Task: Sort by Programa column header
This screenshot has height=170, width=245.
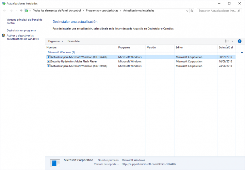Action: tap(131, 48)
